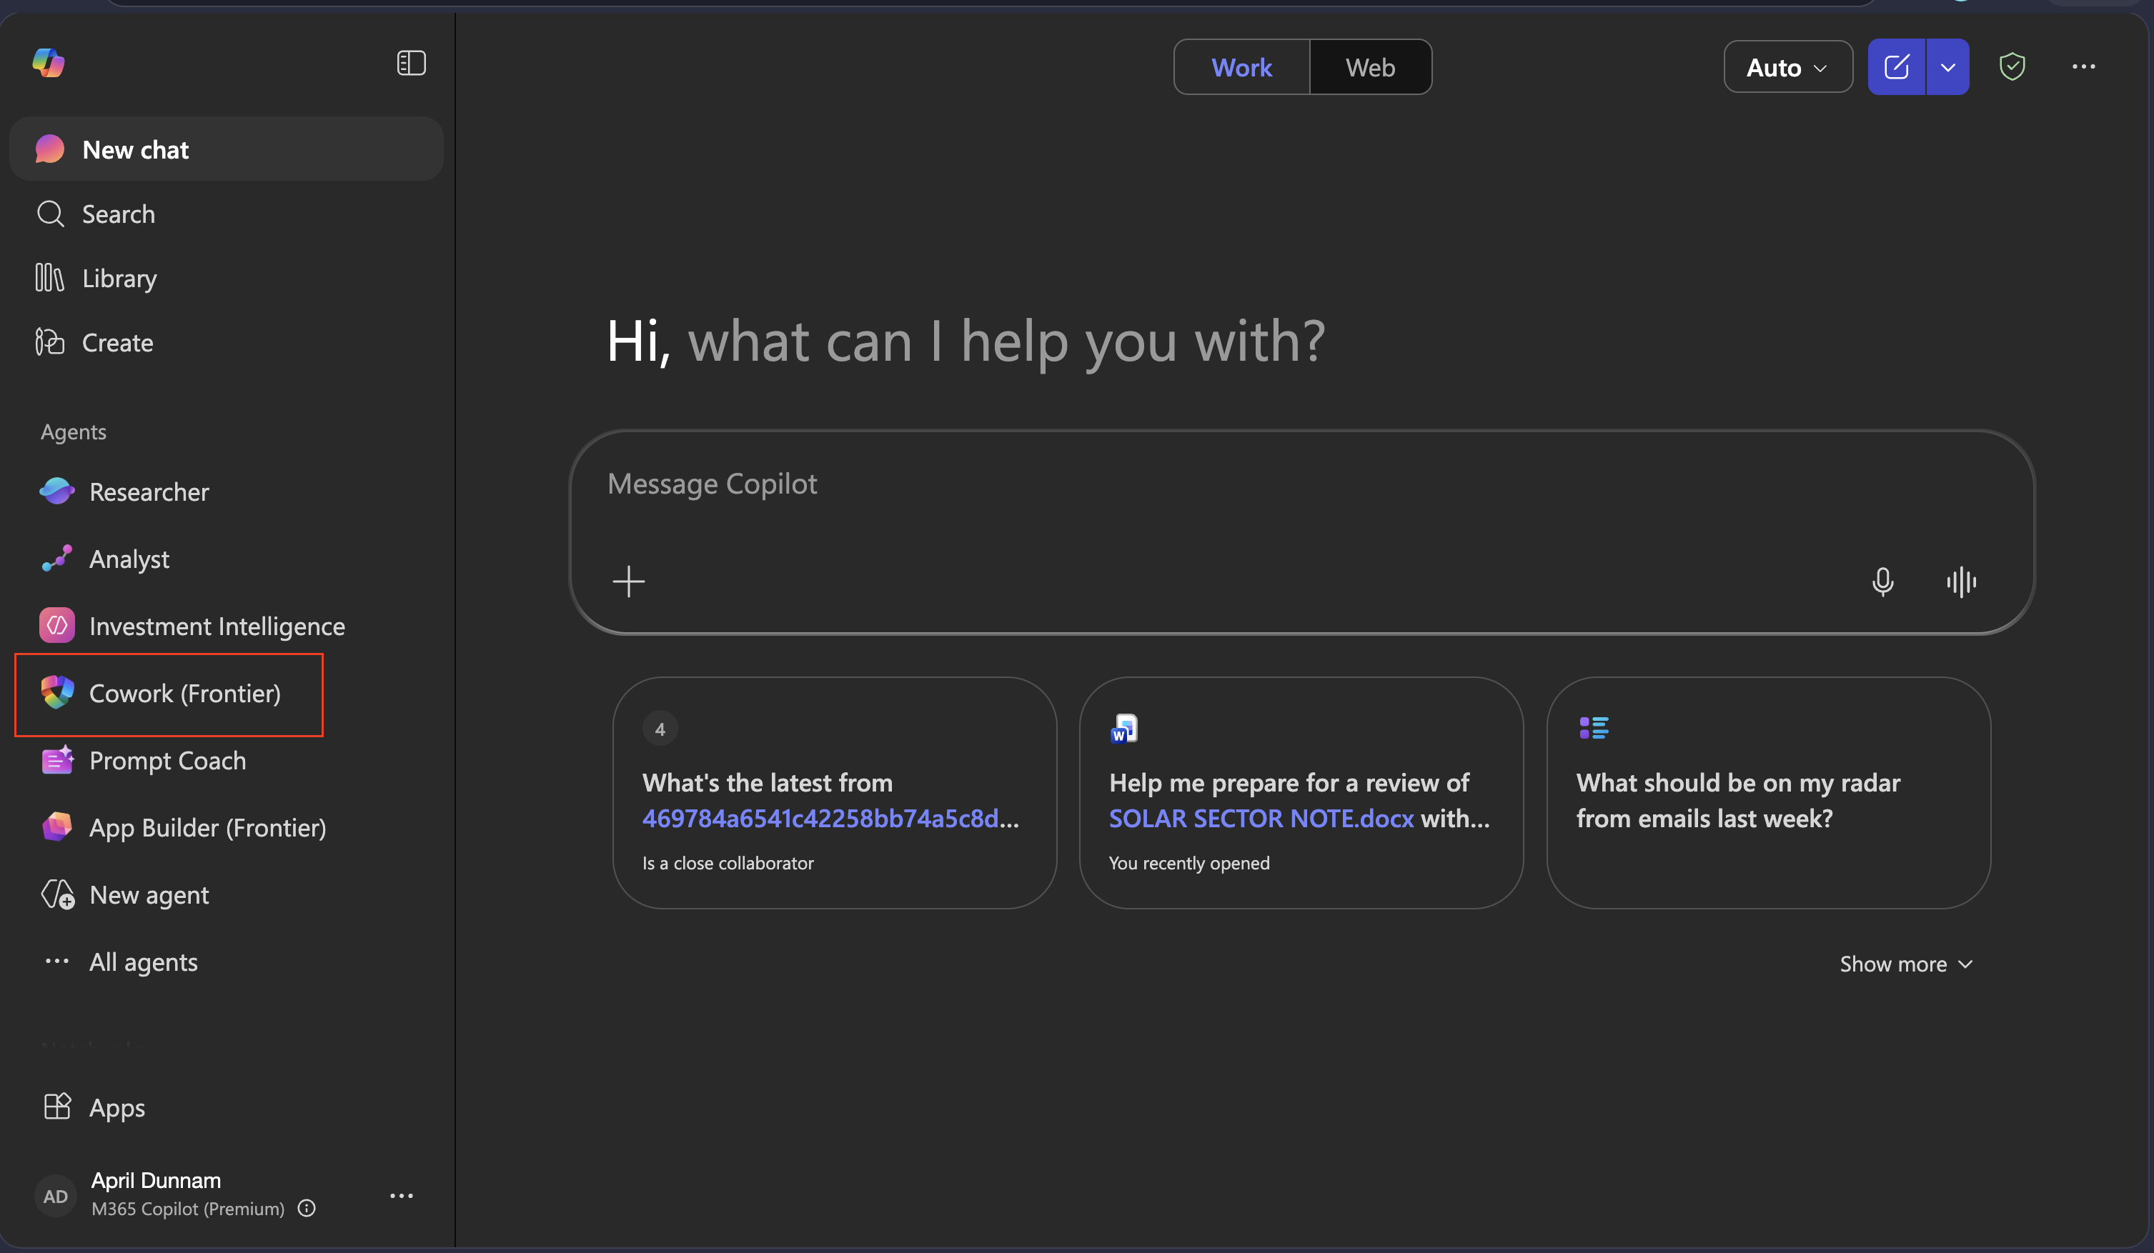2154x1253 pixels.
Task: Select New chat in sidebar
Action: (x=135, y=149)
